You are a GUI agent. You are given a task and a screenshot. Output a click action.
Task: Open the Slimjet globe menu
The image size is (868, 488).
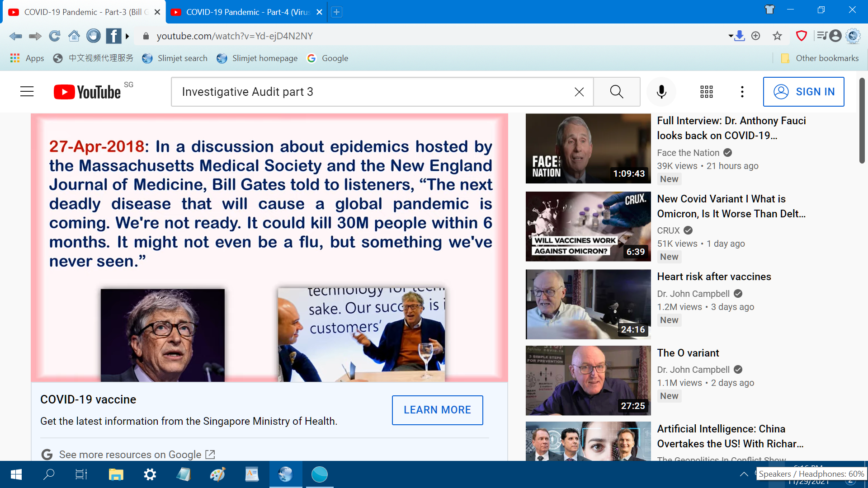coord(853,36)
